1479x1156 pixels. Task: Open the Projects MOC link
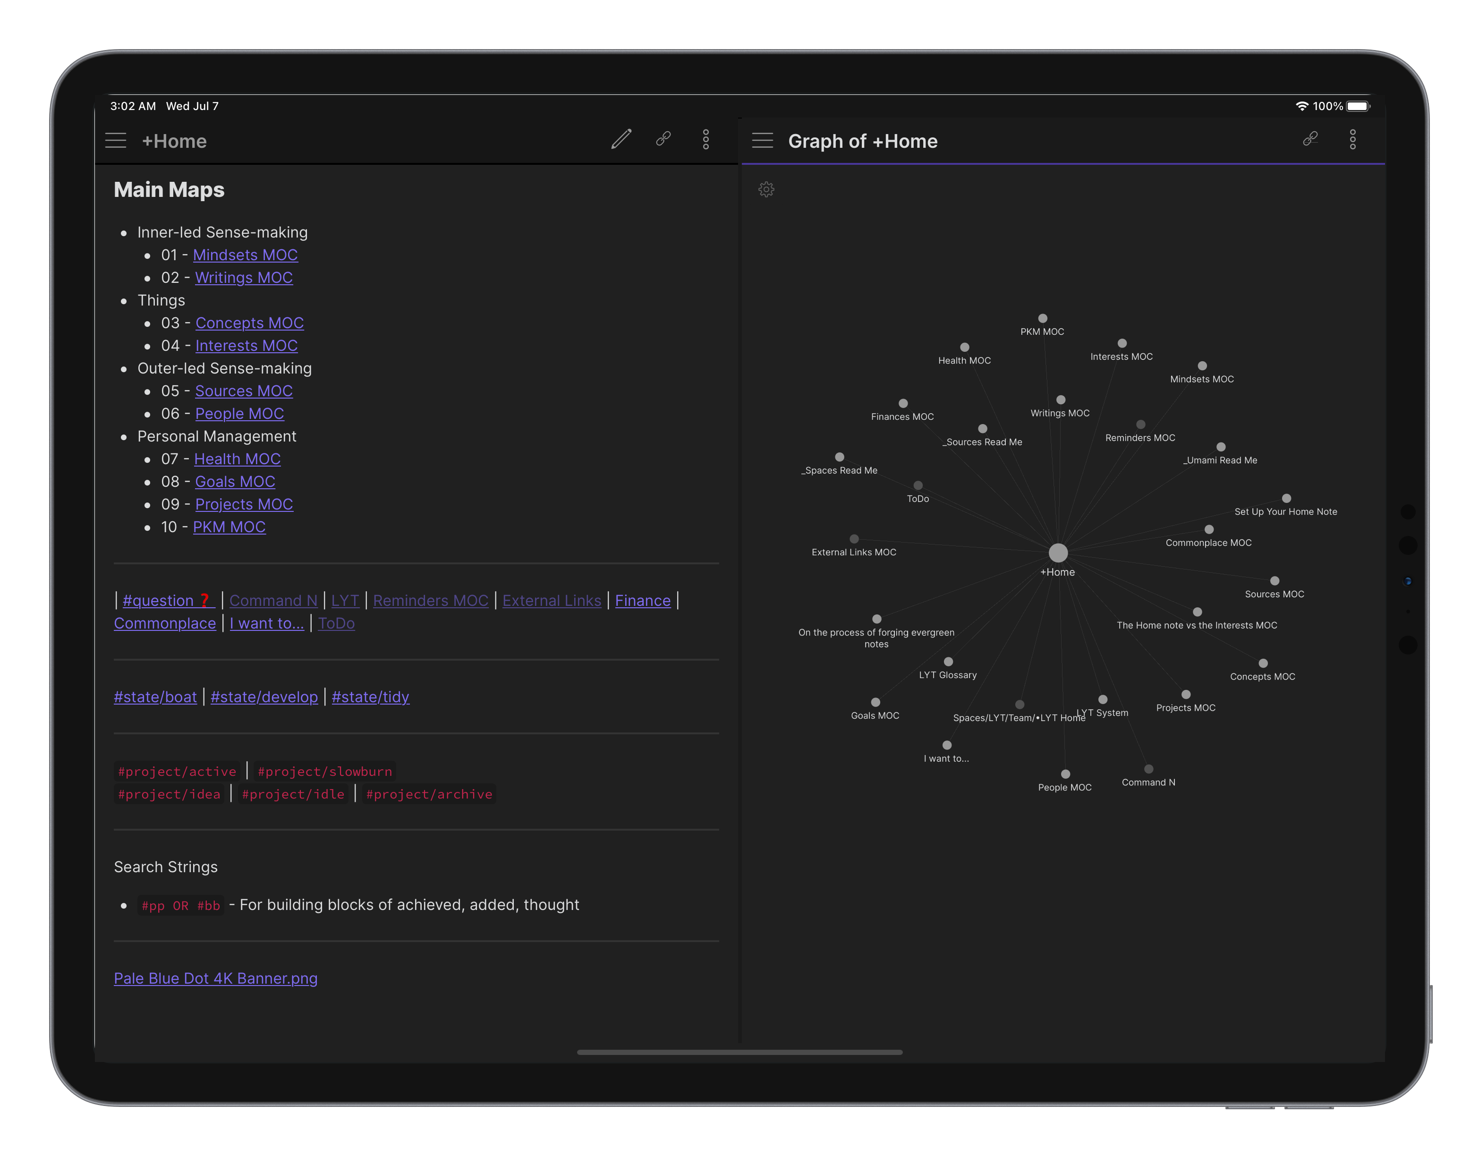pyautogui.click(x=244, y=504)
